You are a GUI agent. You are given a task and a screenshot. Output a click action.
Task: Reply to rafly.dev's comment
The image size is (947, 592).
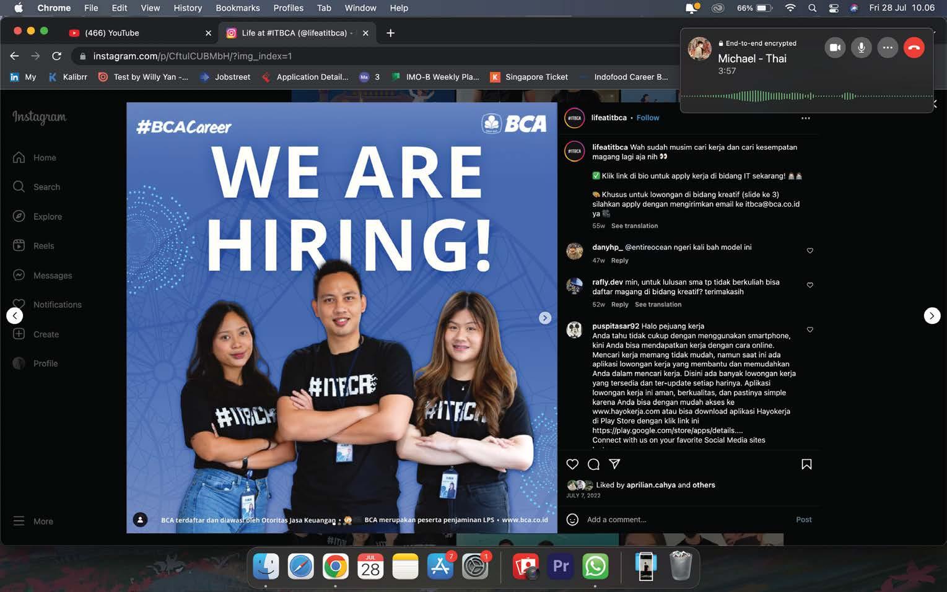coord(619,305)
